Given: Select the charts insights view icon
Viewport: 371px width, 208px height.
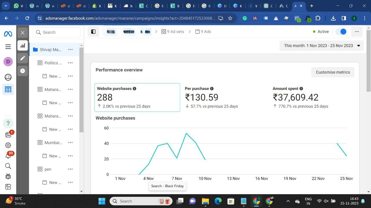Looking at the screenshot, I should [x=23, y=46].
